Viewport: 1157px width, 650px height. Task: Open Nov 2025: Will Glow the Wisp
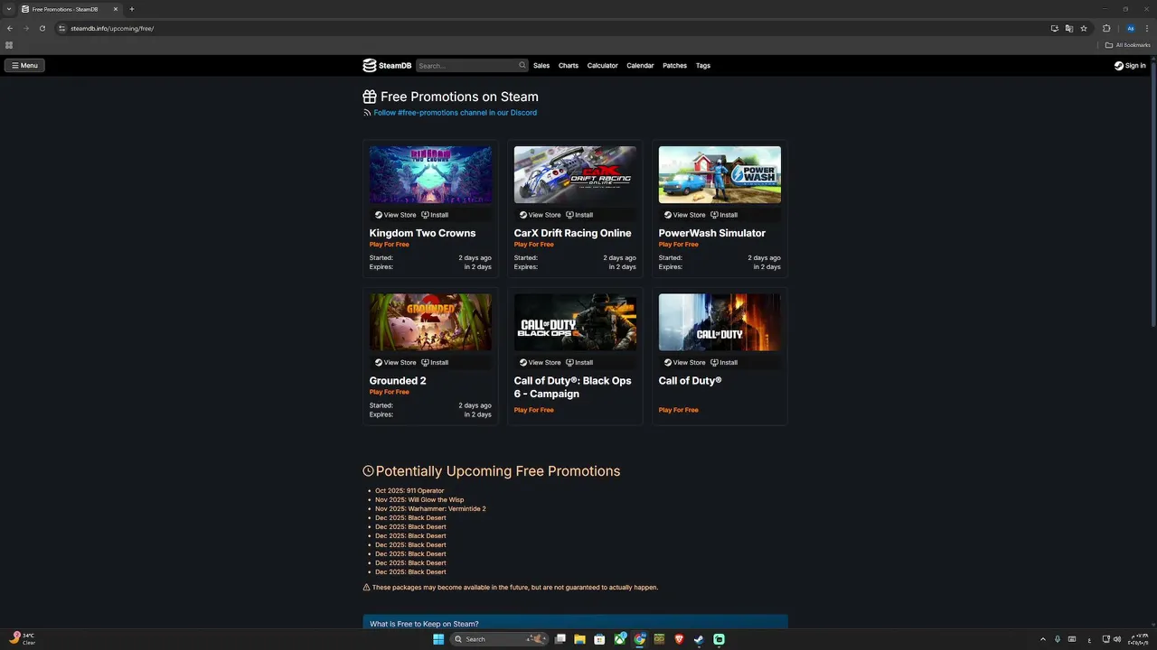pos(419,499)
